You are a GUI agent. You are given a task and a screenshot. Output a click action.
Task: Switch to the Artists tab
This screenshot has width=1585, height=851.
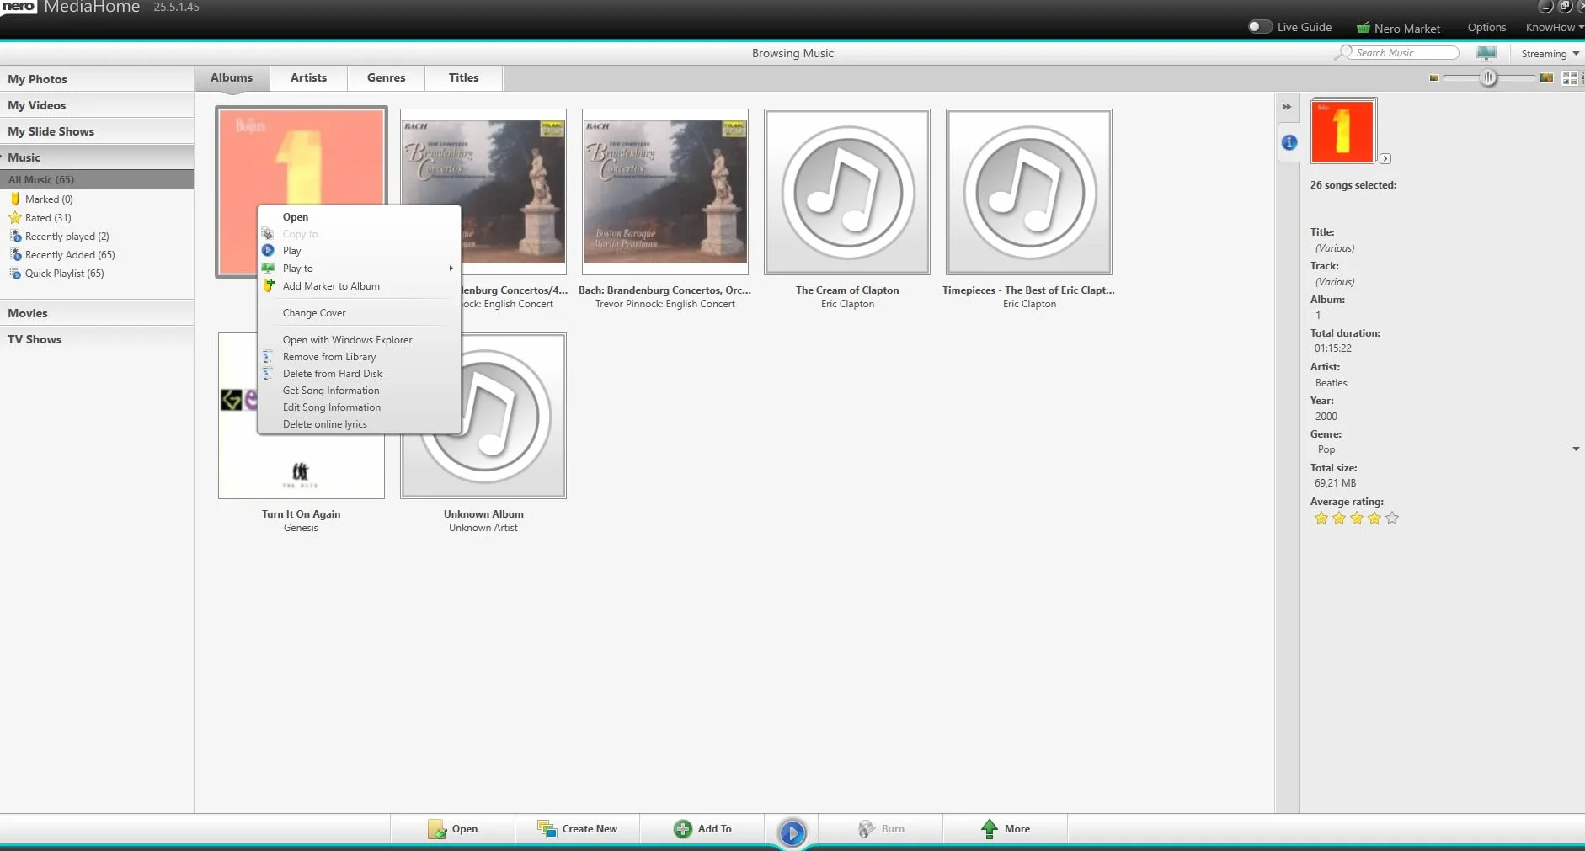point(308,77)
